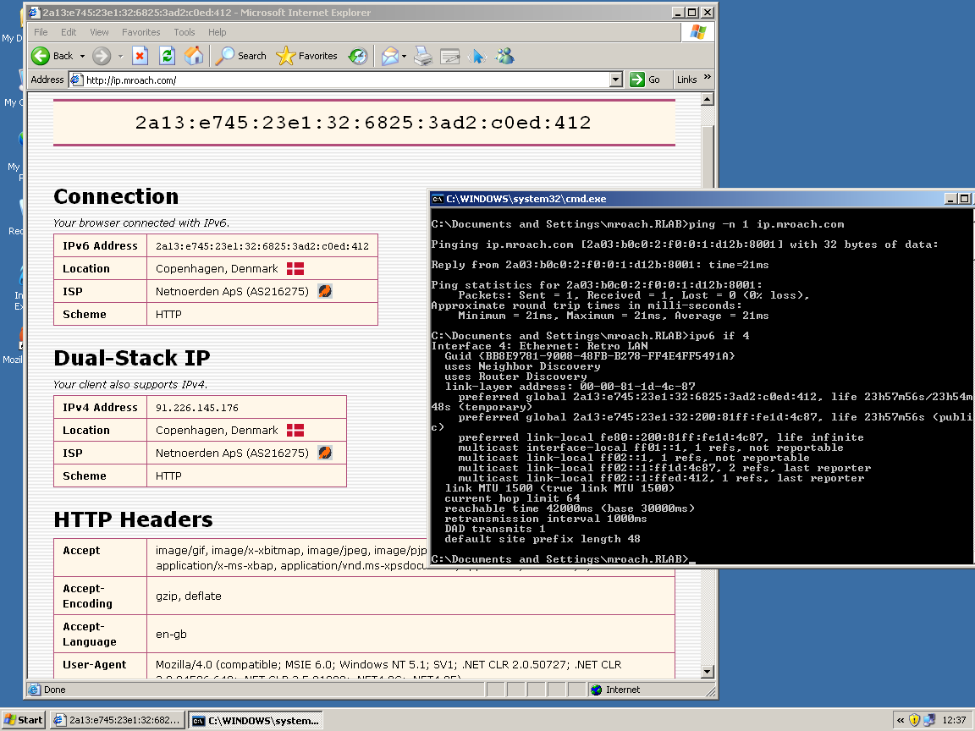This screenshot has width=975, height=731.
Task: Click the cmd.exe window title bar icon
Action: pyautogui.click(x=438, y=199)
